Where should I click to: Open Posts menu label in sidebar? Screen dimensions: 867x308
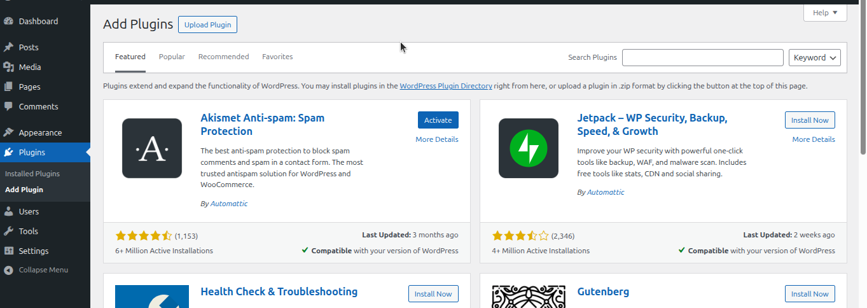pyautogui.click(x=29, y=47)
